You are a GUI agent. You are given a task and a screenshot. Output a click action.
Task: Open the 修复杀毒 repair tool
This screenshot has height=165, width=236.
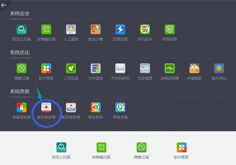coord(120,107)
